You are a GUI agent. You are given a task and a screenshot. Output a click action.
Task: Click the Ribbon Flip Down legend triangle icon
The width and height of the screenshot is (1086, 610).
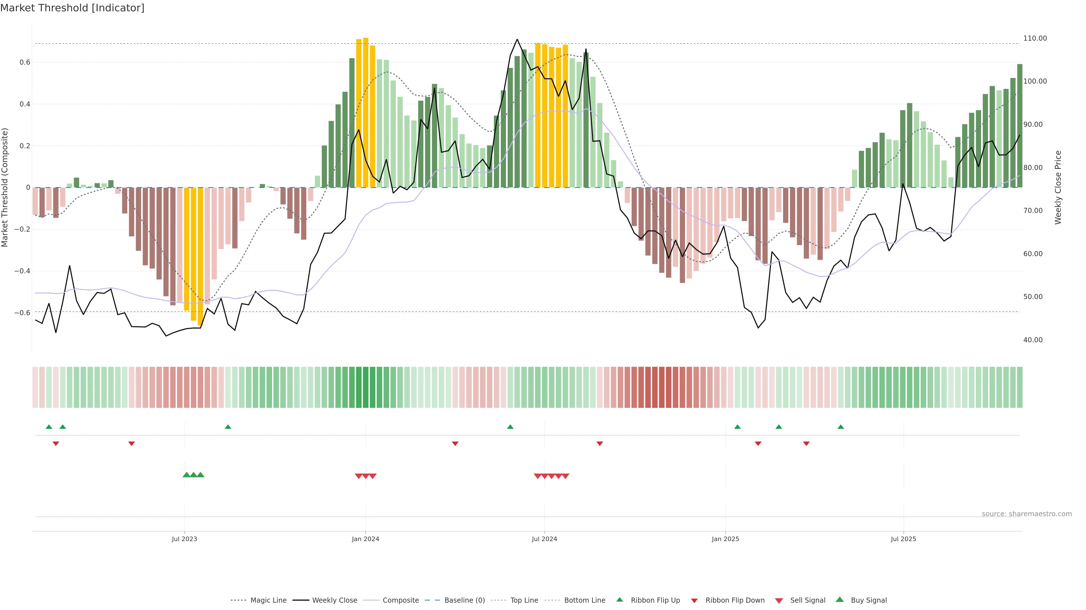click(x=694, y=601)
